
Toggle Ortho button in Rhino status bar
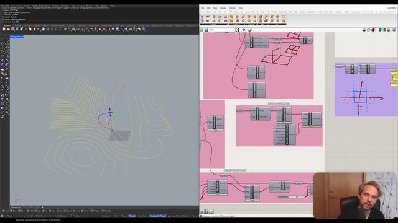(x=116, y=216)
